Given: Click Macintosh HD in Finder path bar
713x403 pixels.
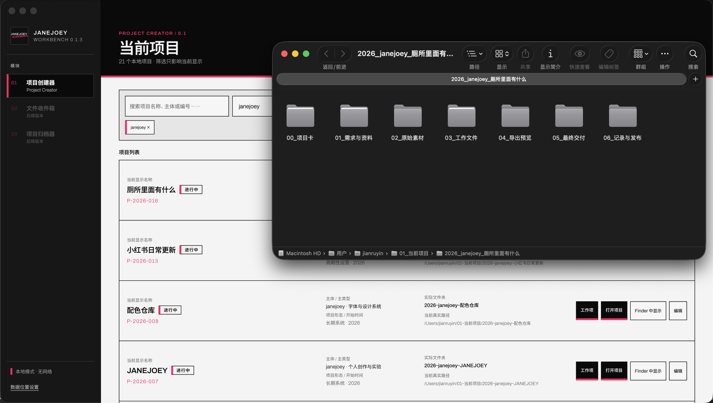Looking at the screenshot, I should pos(300,253).
